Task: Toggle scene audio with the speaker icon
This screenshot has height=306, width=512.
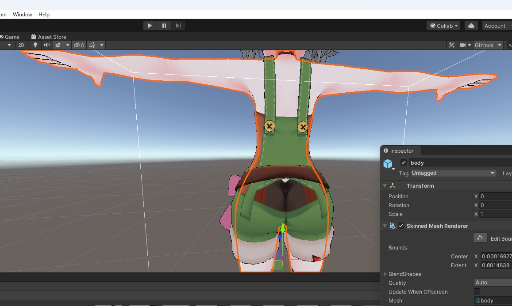Action: tap(47, 45)
